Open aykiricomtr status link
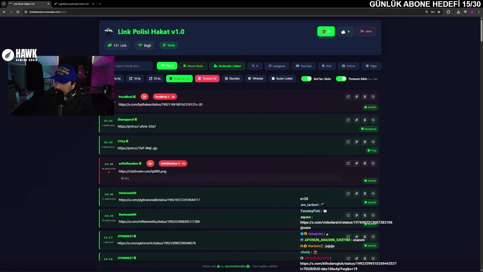The height and width of the screenshot is (272, 483). coord(157,243)
